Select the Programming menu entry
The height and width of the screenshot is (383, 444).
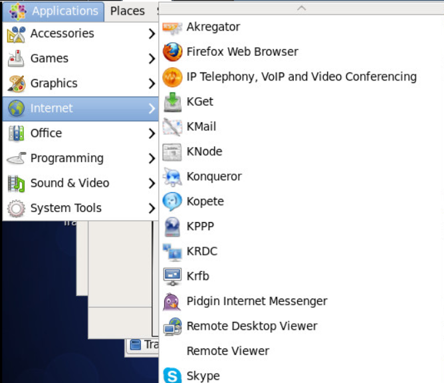click(80, 158)
